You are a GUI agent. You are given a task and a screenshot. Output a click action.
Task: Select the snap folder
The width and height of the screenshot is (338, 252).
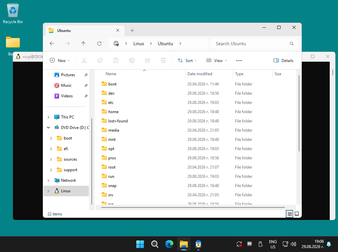[x=112, y=186]
